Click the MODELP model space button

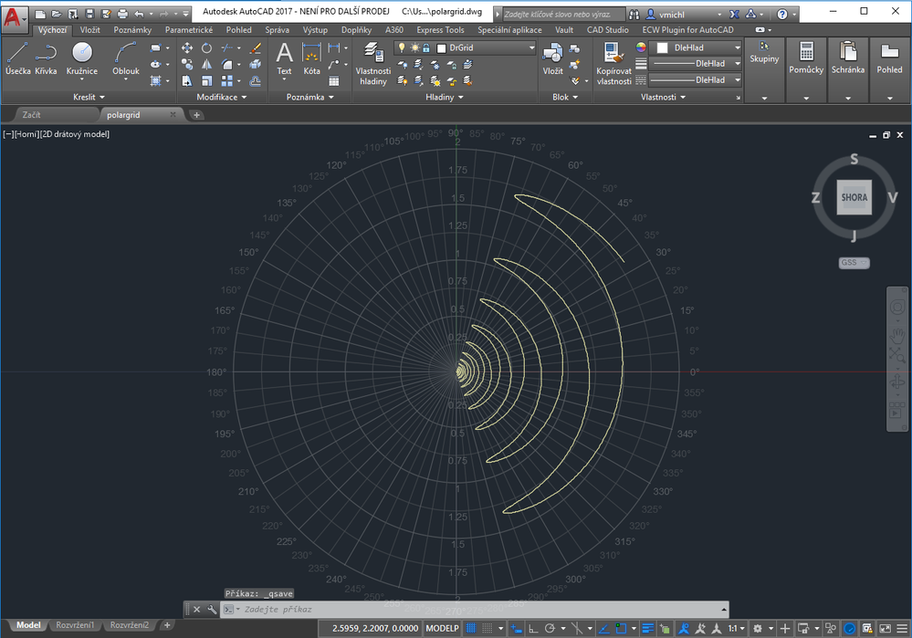[x=442, y=628]
